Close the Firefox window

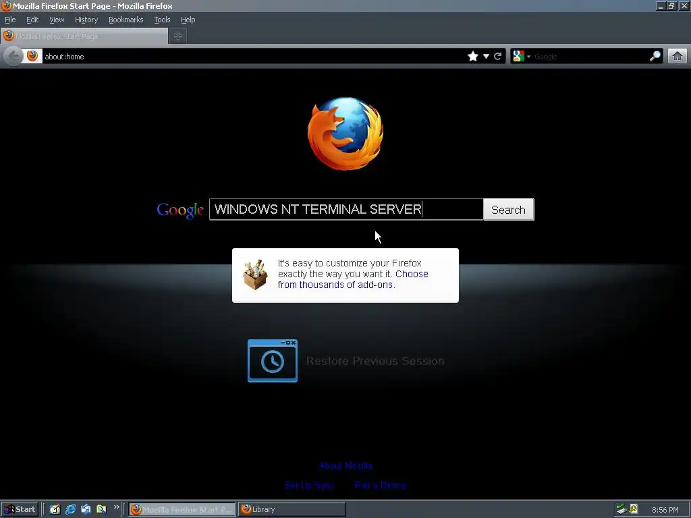click(684, 5)
